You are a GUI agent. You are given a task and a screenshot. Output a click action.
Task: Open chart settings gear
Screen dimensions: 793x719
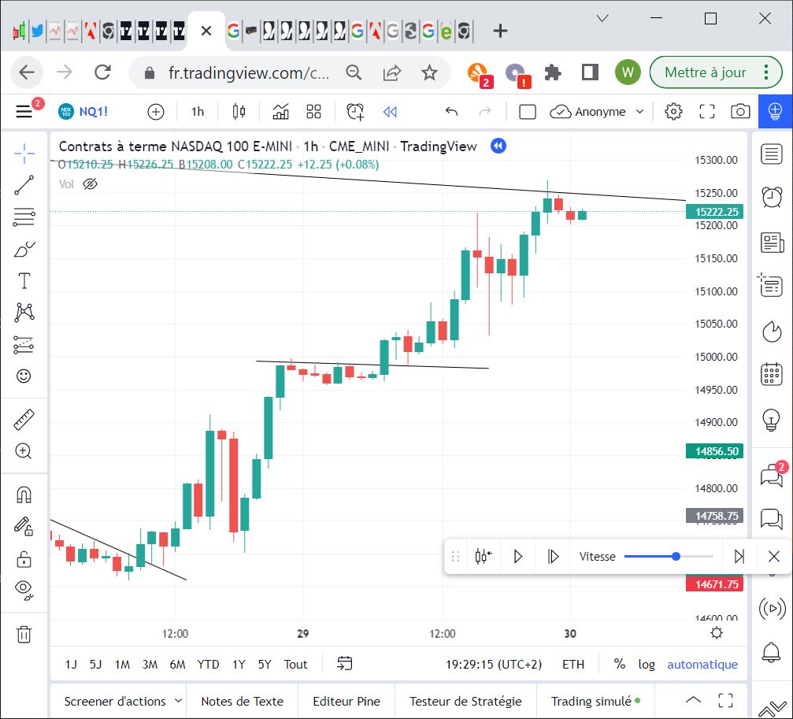[673, 112]
